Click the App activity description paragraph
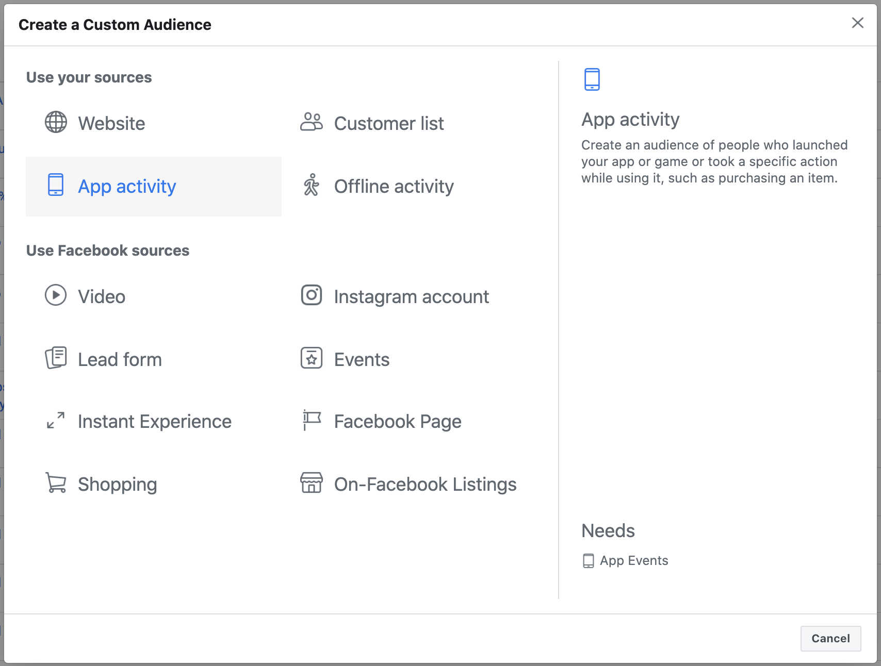This screenshot has width=881, height=666. coord(714,161)
